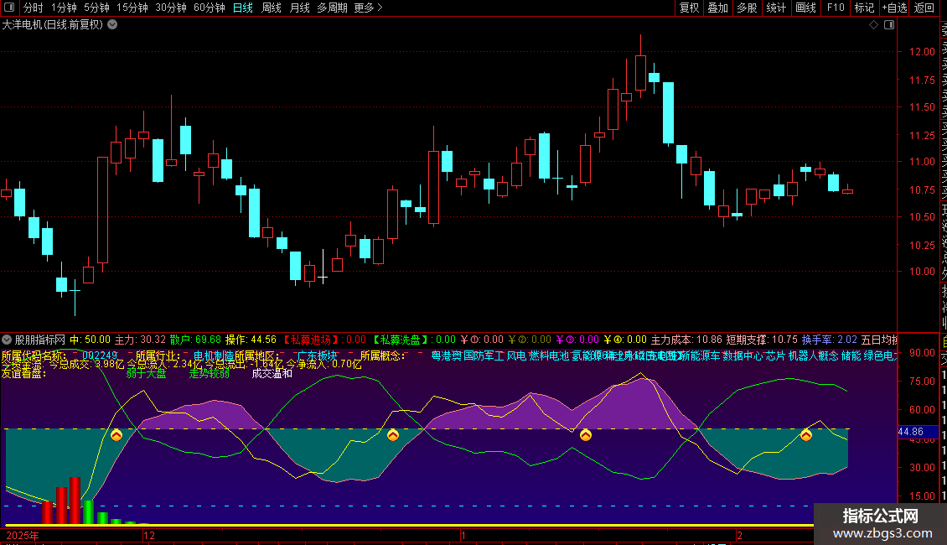Click the 主力: 30.32 reading
Viewport: 947px width, 545px height.
pos(140,340)
